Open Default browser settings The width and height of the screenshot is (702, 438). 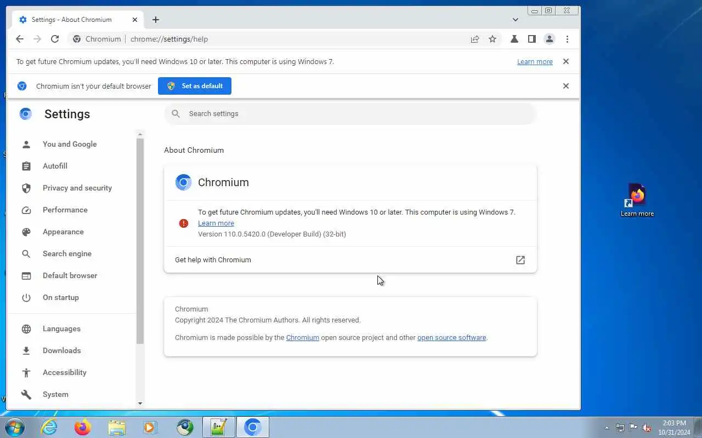pyautogui.click(x=70, y=275)
